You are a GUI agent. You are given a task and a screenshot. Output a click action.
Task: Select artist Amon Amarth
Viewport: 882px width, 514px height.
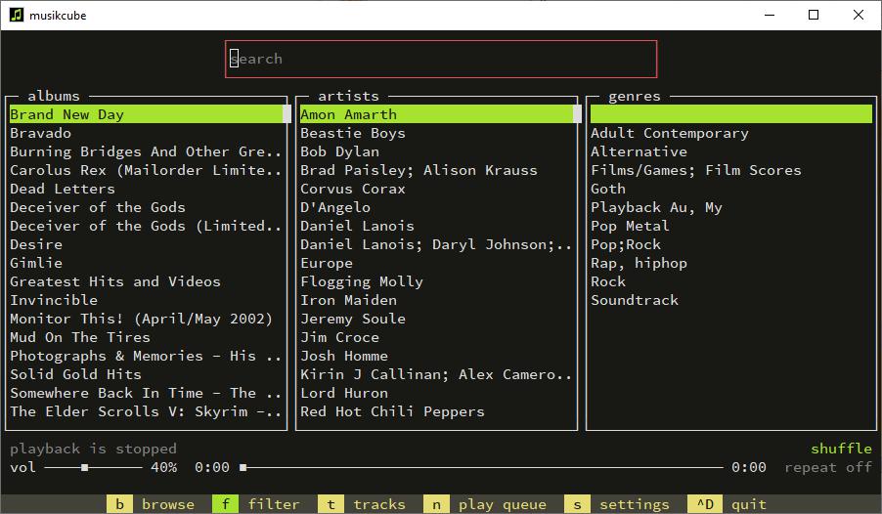tap(436, 114)
